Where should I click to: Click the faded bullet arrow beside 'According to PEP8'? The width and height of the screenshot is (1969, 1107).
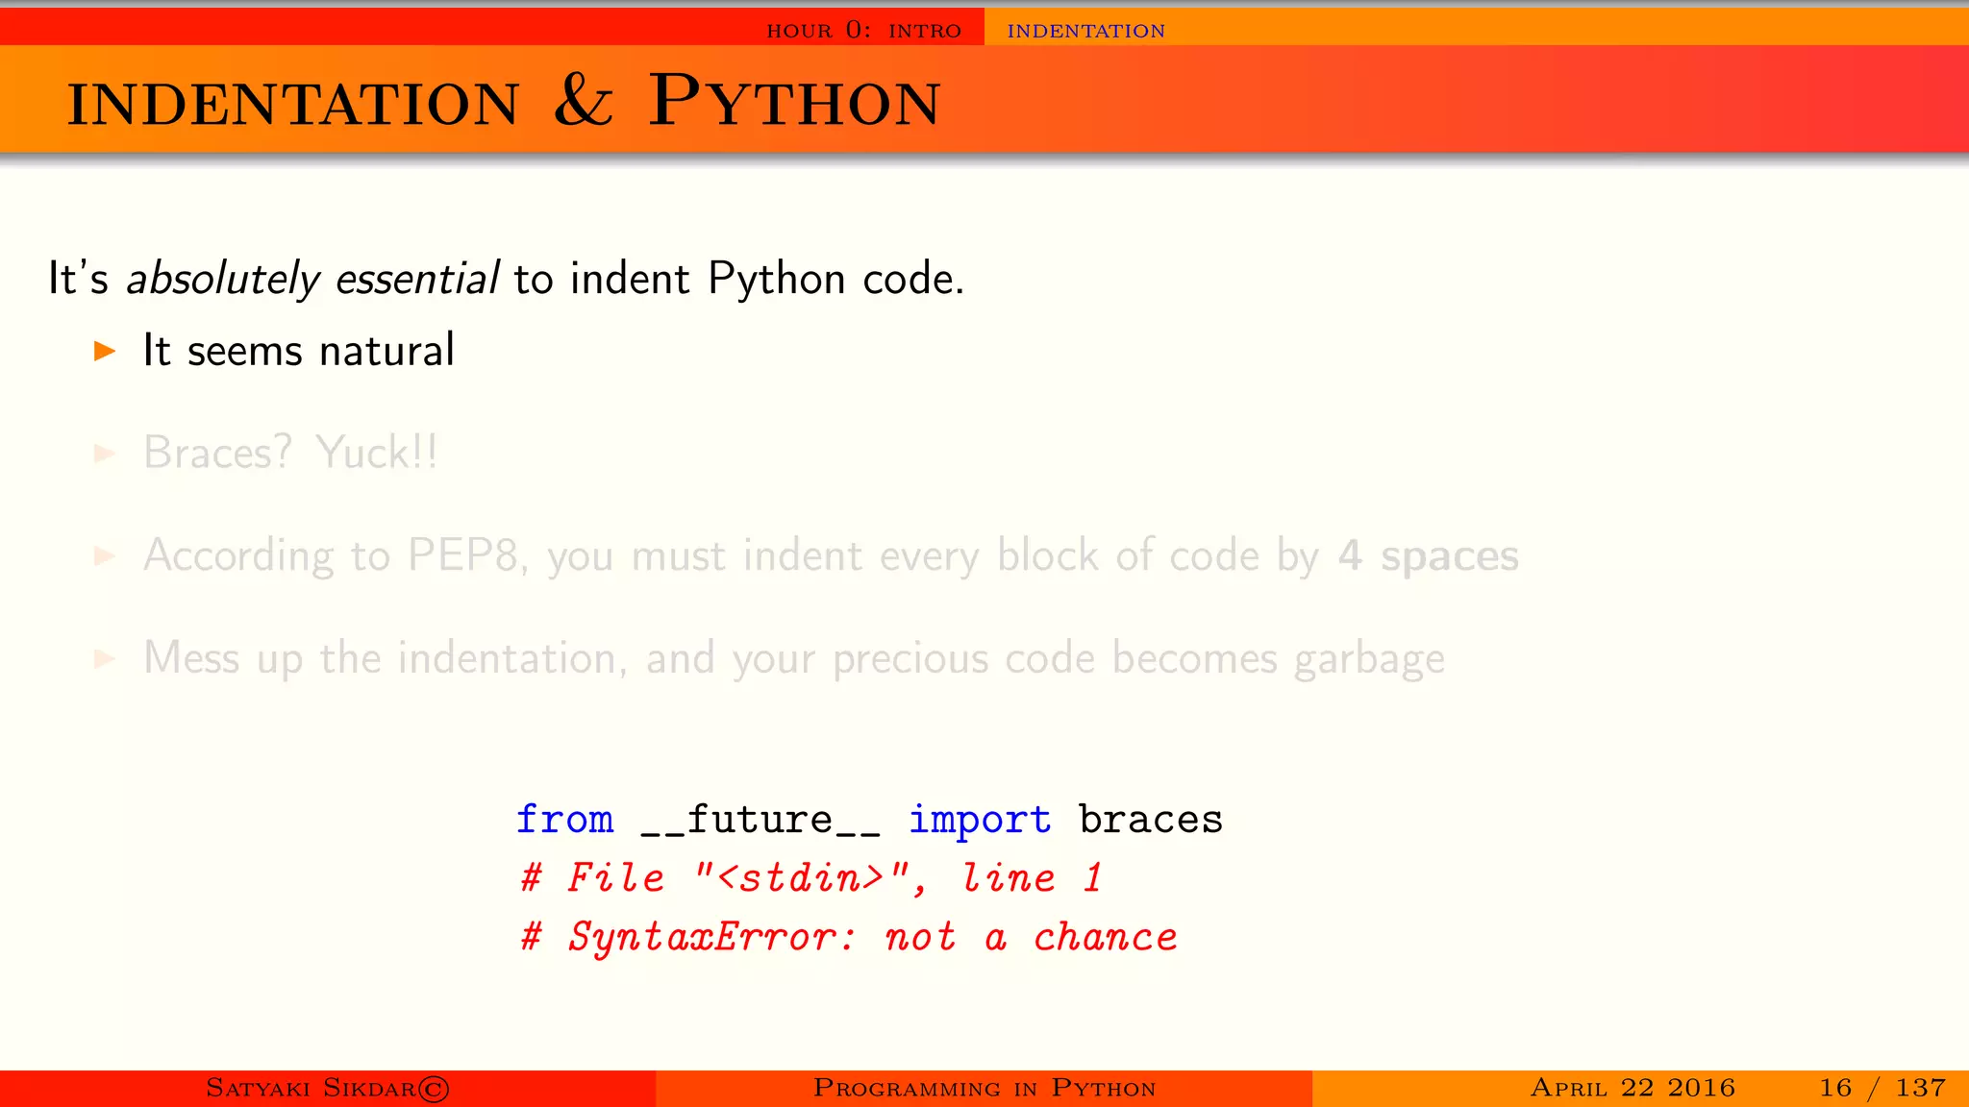point(105,556)
